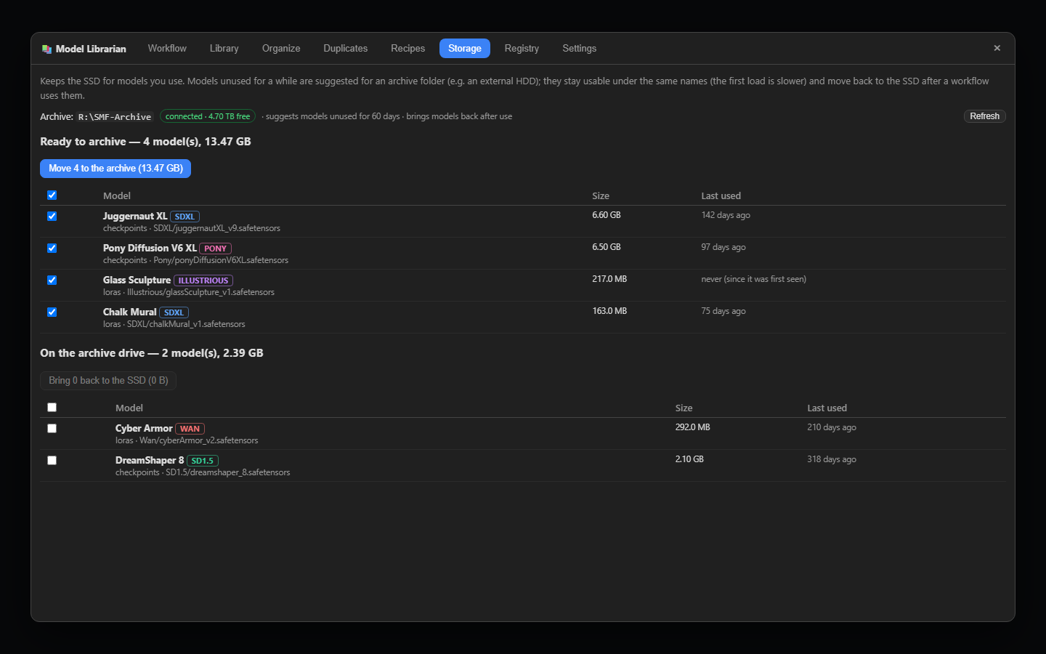Click the connected 4.70 TB free status badge
The height and width of the screenshot is (654, 1046).
(x=208, y=116)
